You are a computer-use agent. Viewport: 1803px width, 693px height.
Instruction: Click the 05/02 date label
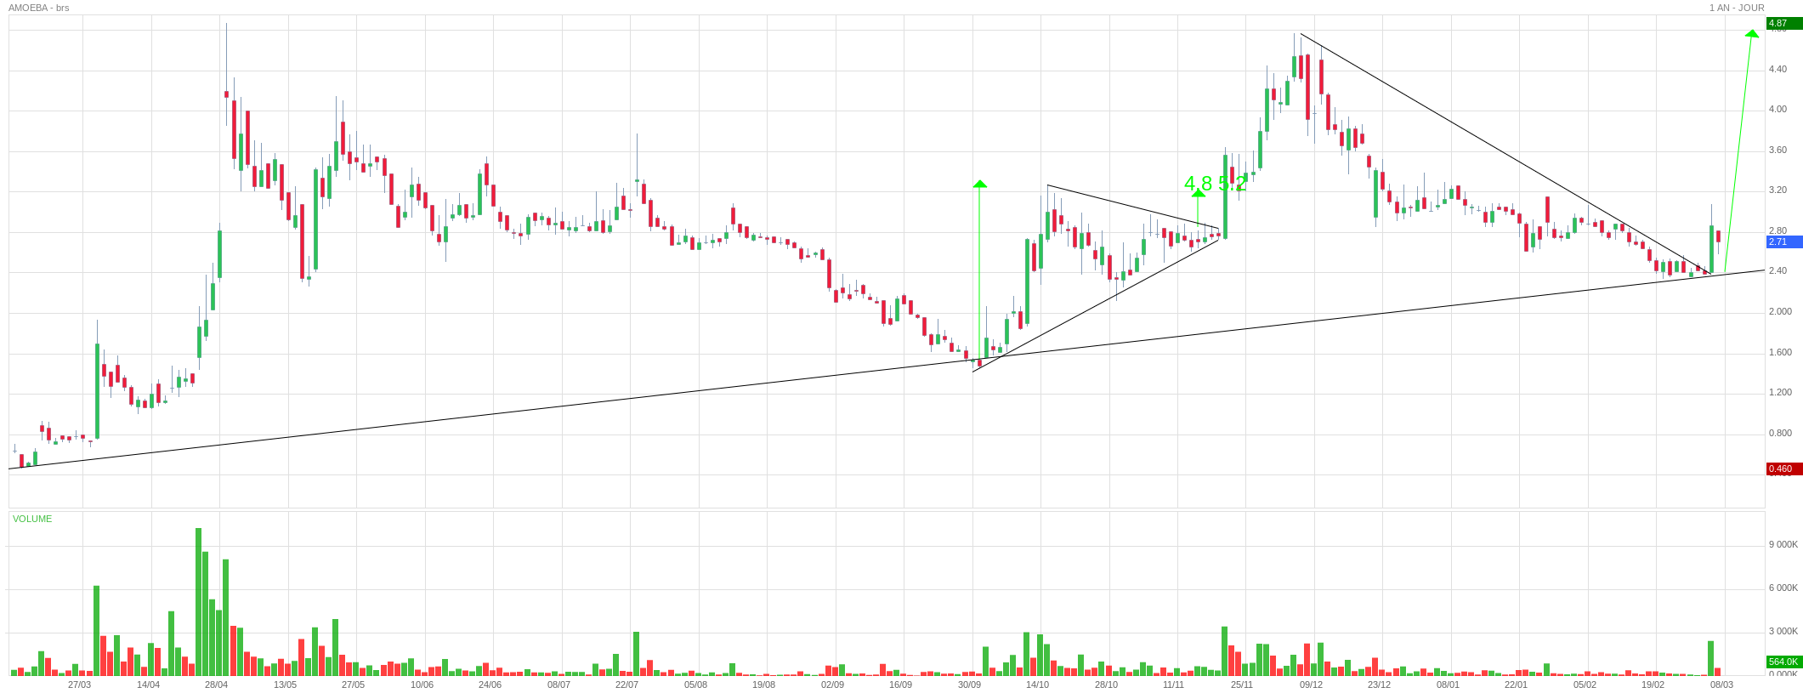click(1585, 684)
